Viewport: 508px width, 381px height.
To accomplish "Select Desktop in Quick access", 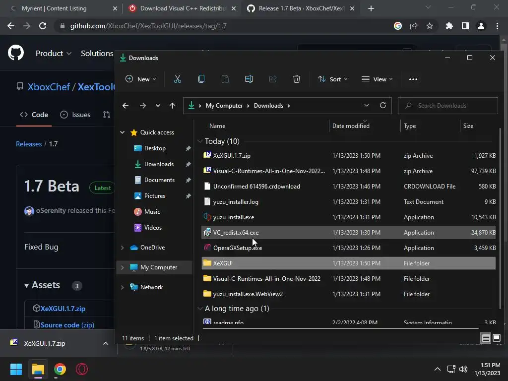I will 155,148.
